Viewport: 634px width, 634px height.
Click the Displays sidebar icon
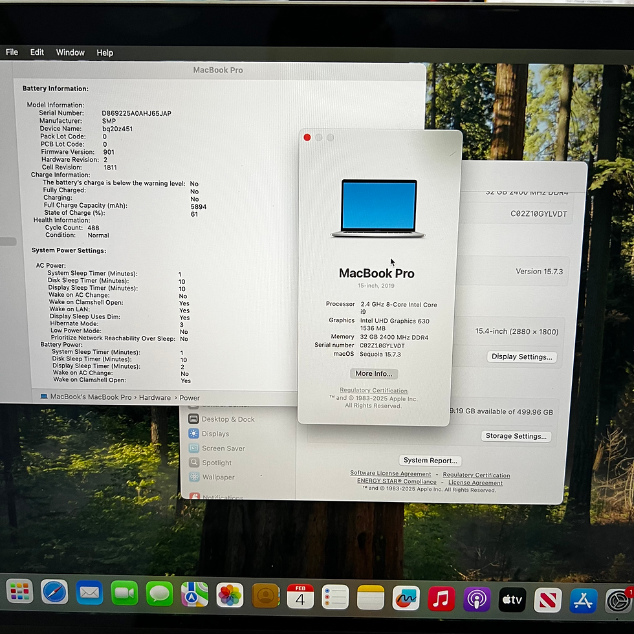(x=193, y=433)
